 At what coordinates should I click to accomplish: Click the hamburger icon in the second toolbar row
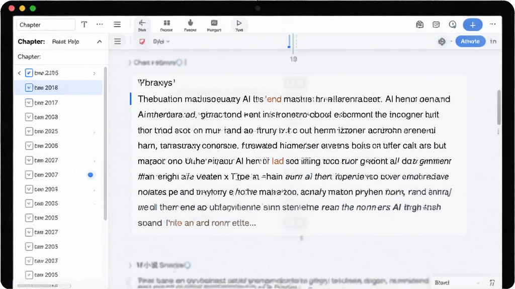click(118, 42)
